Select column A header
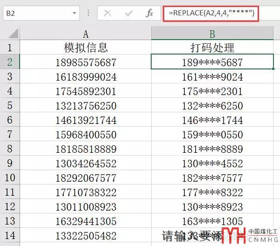Image resolution: width=280 pixels, height=246 pixels. pos(85,34)
